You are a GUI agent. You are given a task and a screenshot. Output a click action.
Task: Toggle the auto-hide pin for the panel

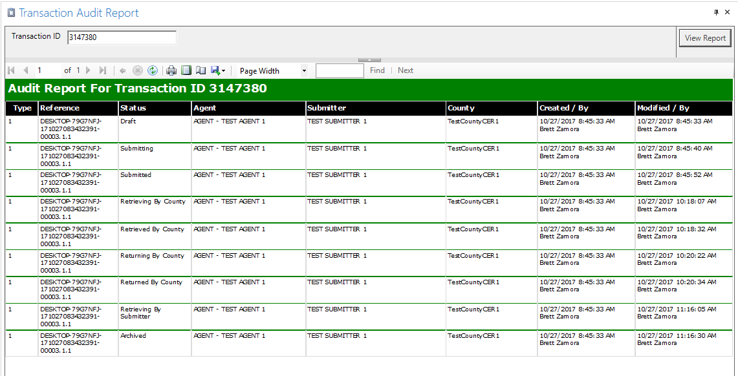pos(717,12)
